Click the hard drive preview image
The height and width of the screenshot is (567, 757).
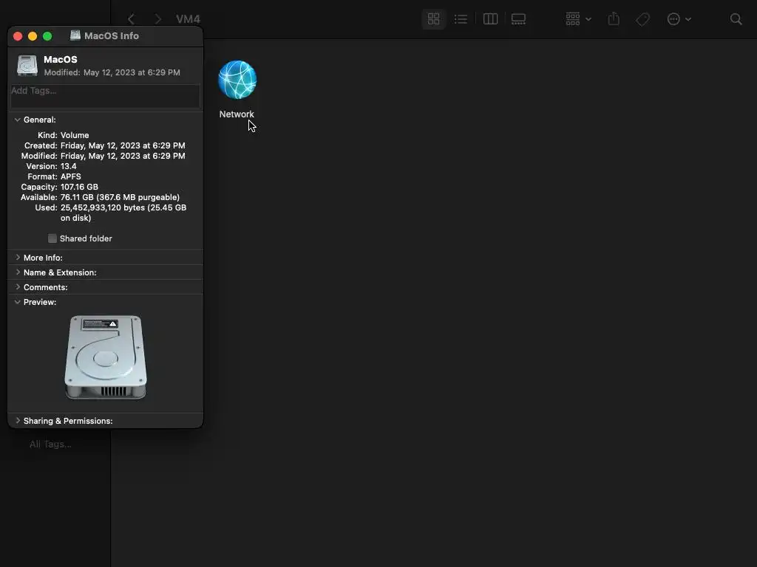(x=106, y=357)
